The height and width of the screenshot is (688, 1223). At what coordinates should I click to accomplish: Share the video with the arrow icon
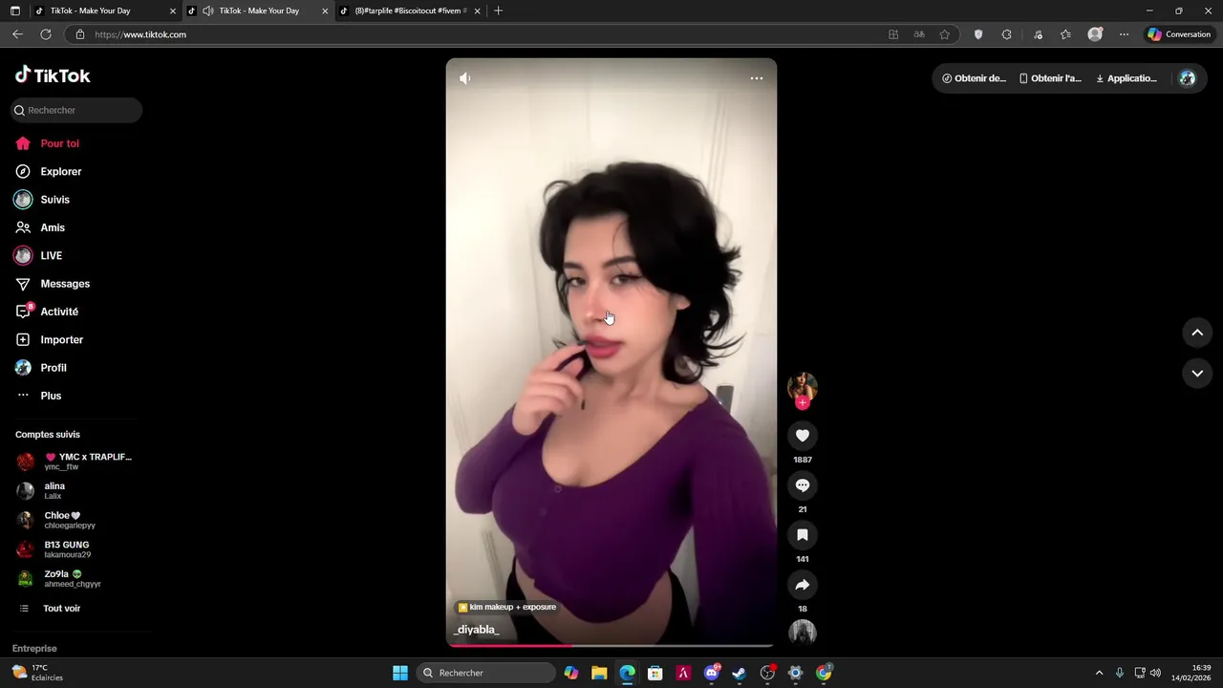[803, 585]
